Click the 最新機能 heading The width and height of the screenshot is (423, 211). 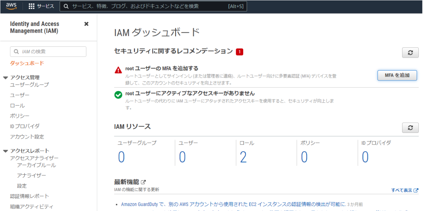pos(127,182)
